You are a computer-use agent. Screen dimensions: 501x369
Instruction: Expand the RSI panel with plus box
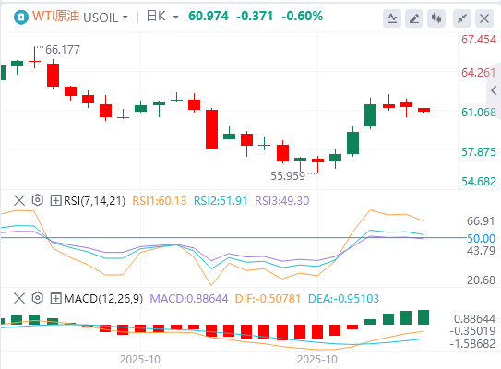coord(55,200)
